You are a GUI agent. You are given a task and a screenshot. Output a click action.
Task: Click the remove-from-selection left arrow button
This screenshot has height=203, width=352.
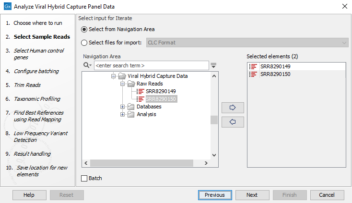click(233, 122)
